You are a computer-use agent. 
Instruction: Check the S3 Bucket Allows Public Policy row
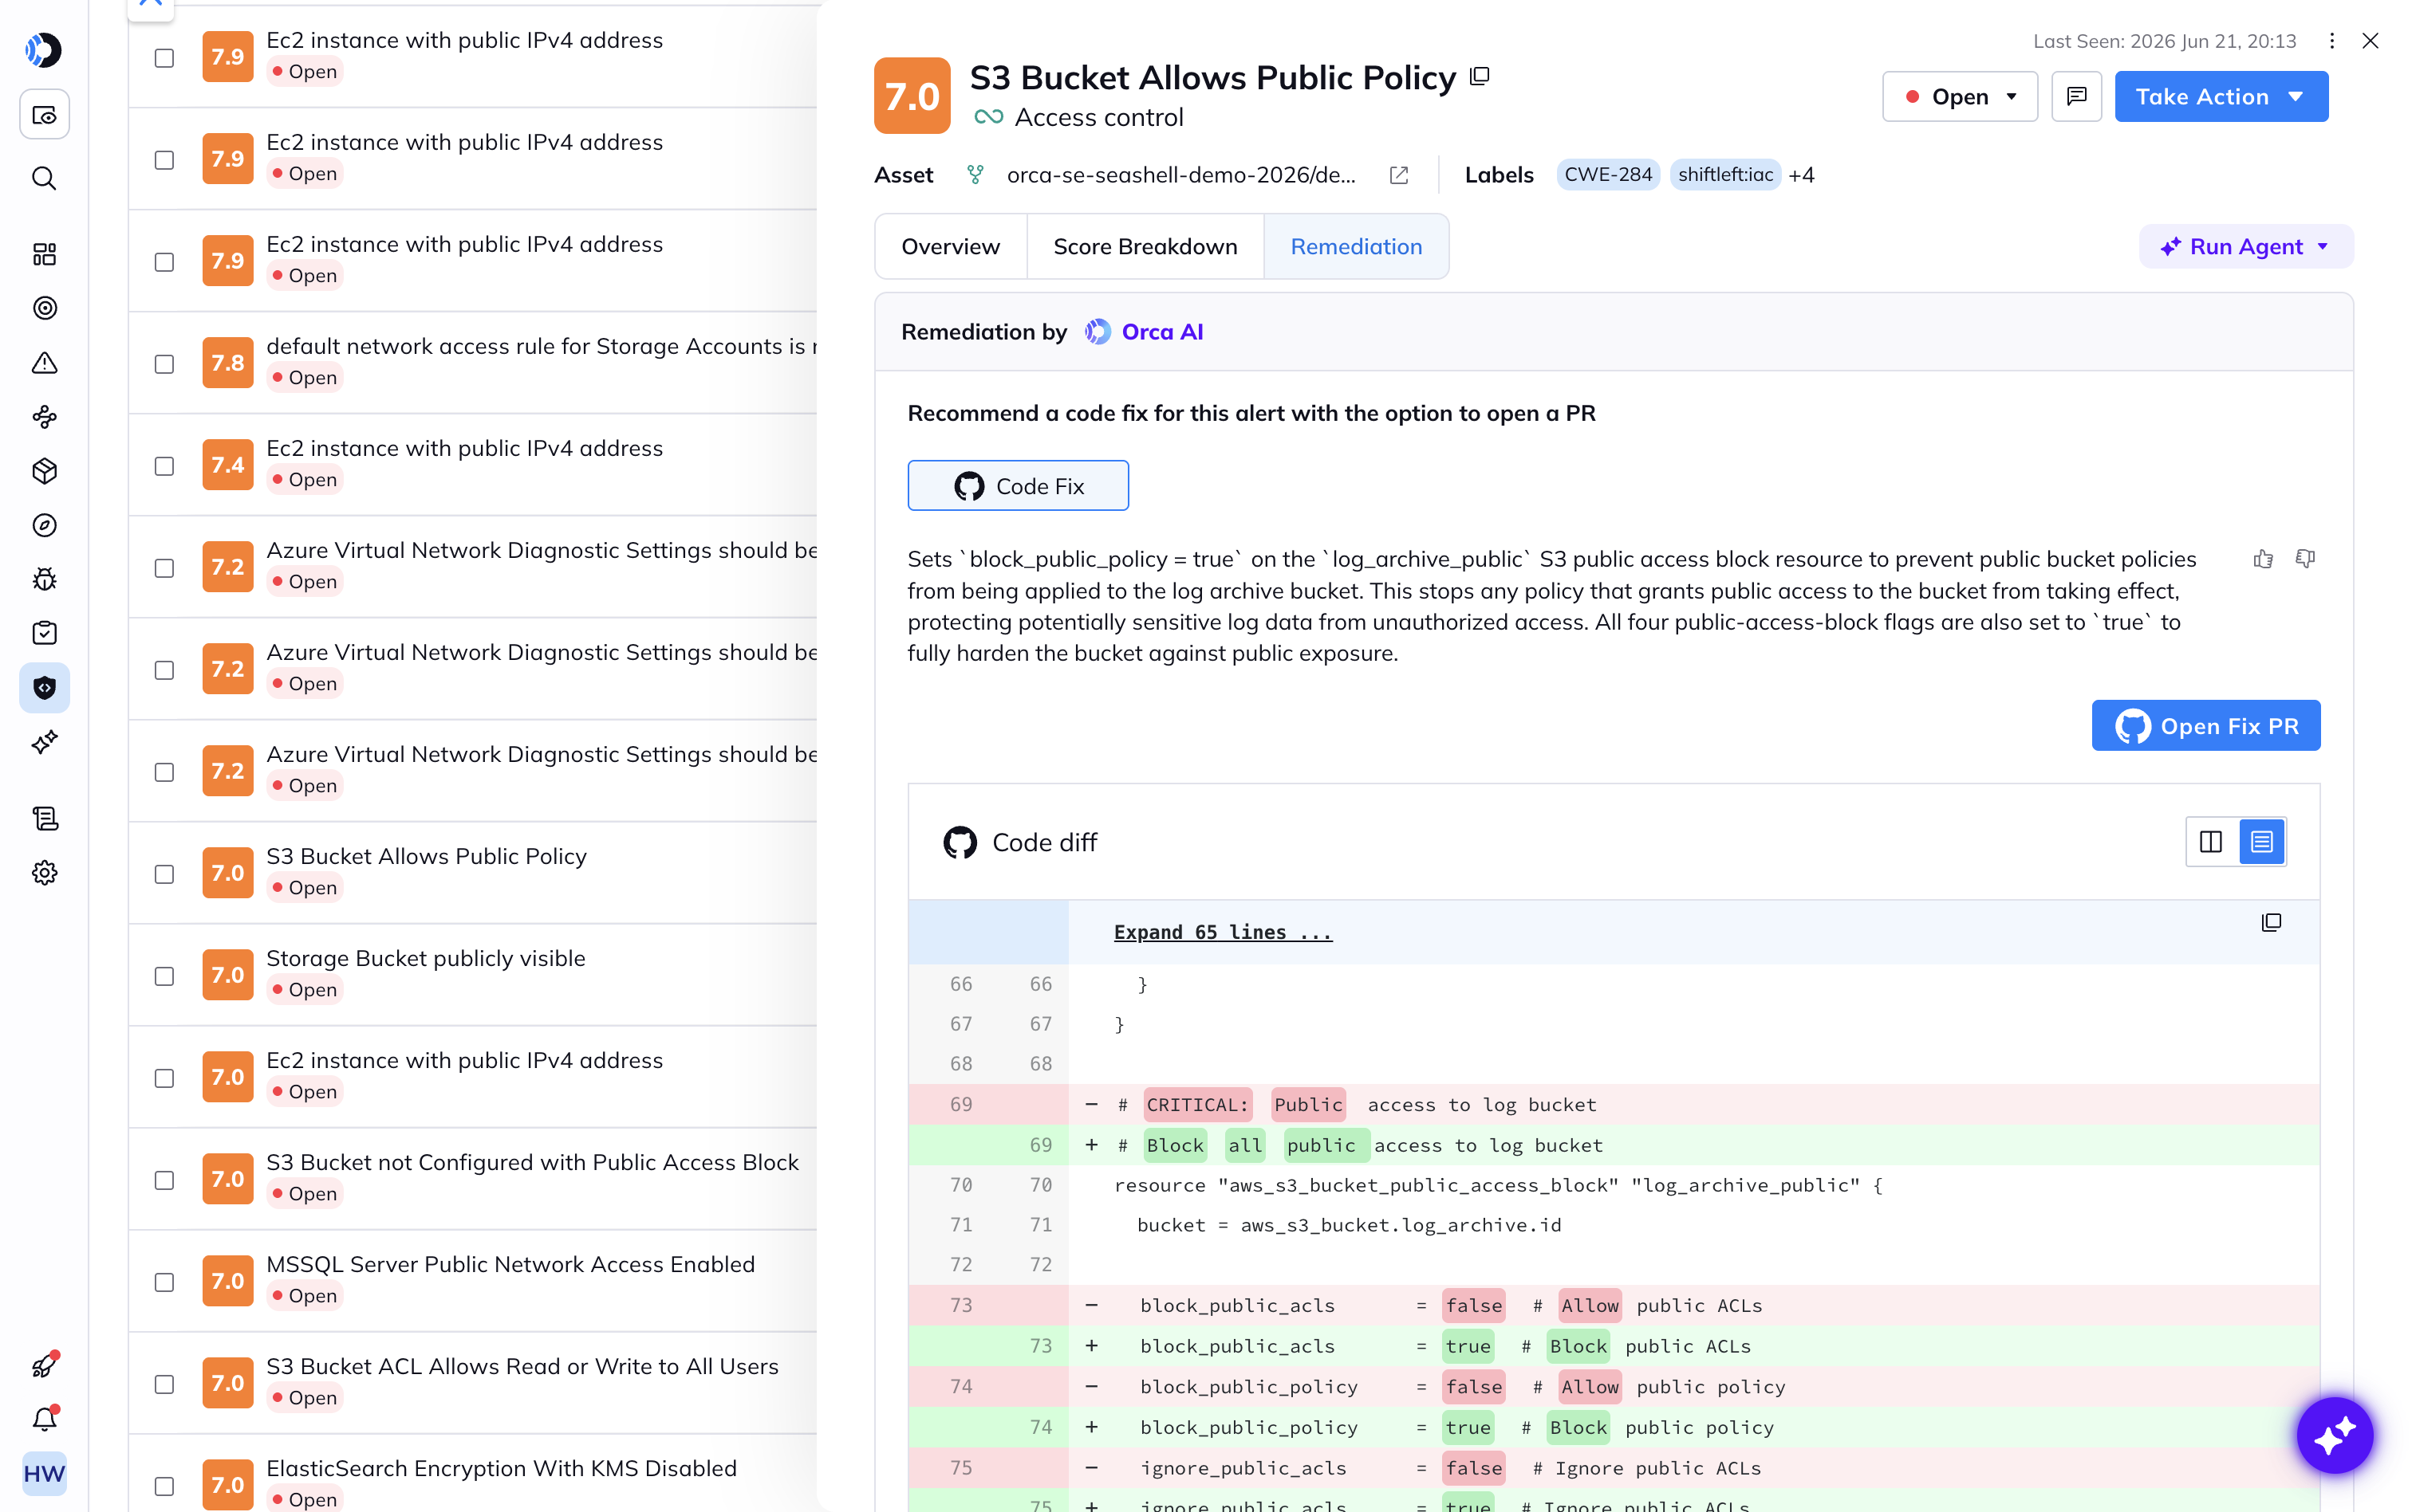164,874
